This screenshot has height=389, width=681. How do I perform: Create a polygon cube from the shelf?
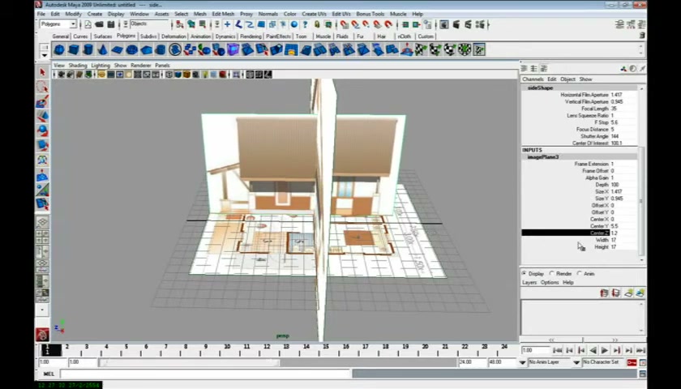tap(74, 50)
